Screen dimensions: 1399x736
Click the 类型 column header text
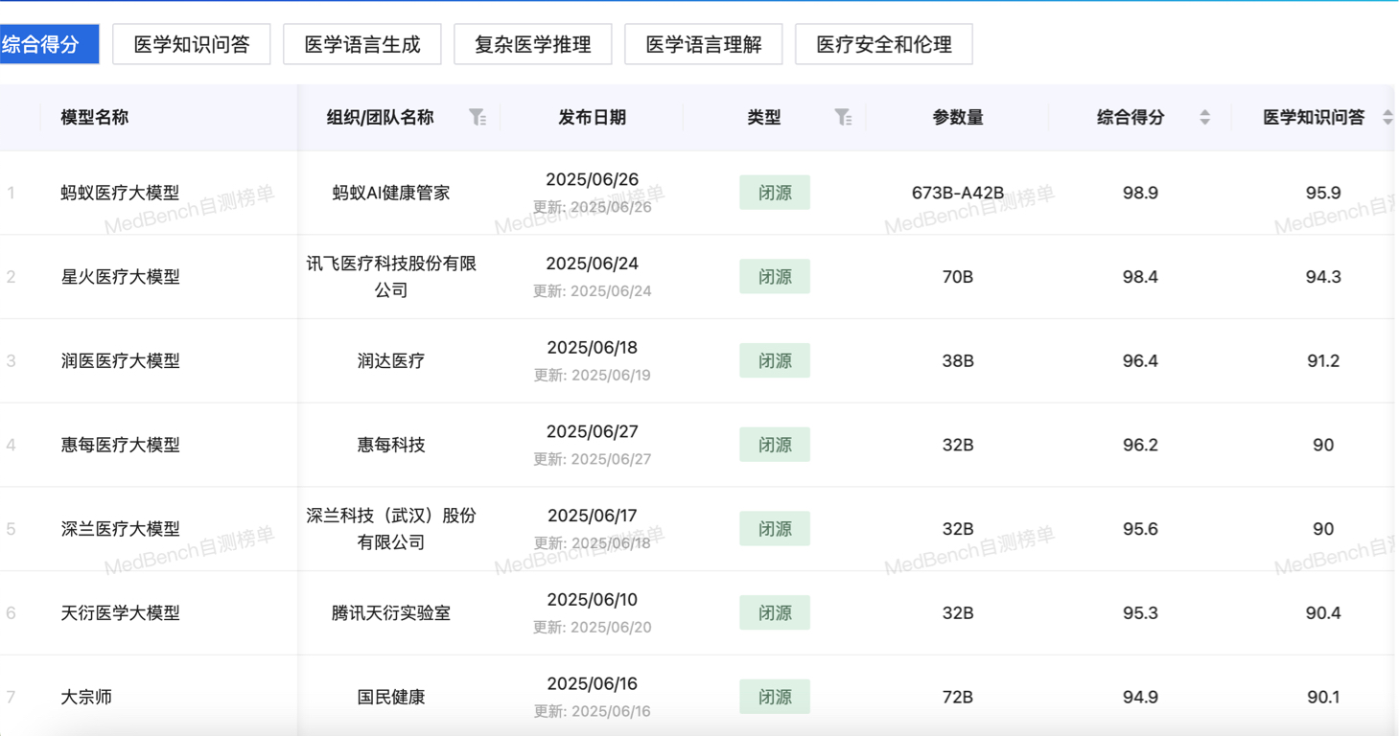click(x=764, y=117)
